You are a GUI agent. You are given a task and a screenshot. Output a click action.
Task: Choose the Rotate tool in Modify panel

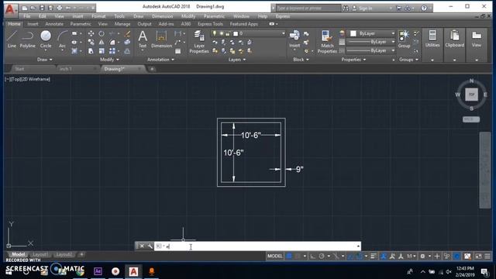tap(102, 33)
